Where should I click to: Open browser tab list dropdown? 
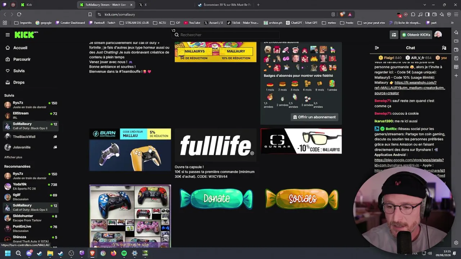tap(425, 5)
